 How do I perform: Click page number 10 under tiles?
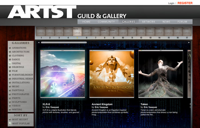123,38
